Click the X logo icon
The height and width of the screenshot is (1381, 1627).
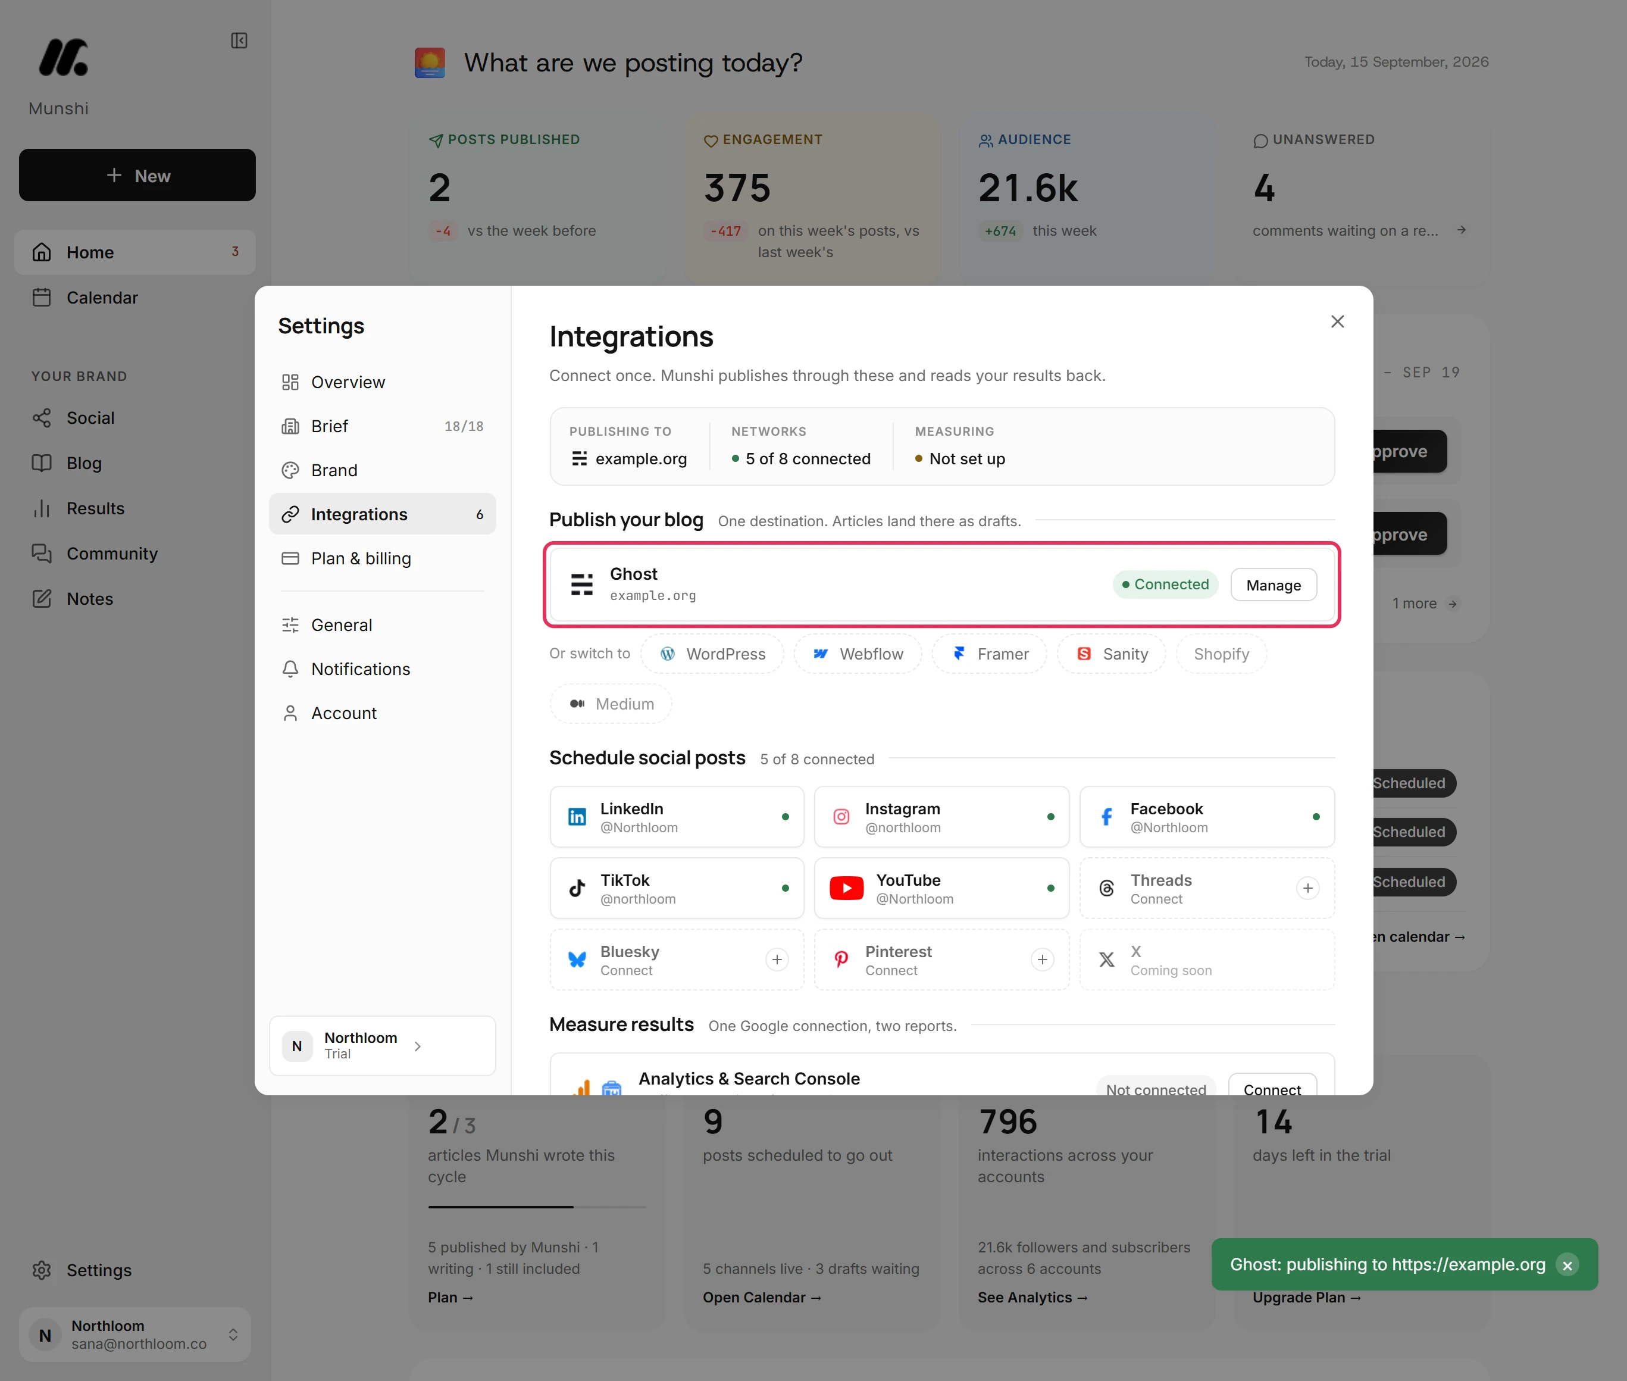[x=1106, y=960]
